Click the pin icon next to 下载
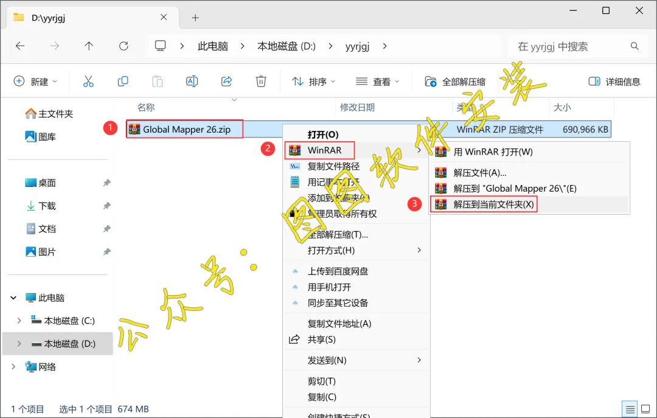This screenshot has width=657, height=418. pyautogui.click(x=107, y=206)
